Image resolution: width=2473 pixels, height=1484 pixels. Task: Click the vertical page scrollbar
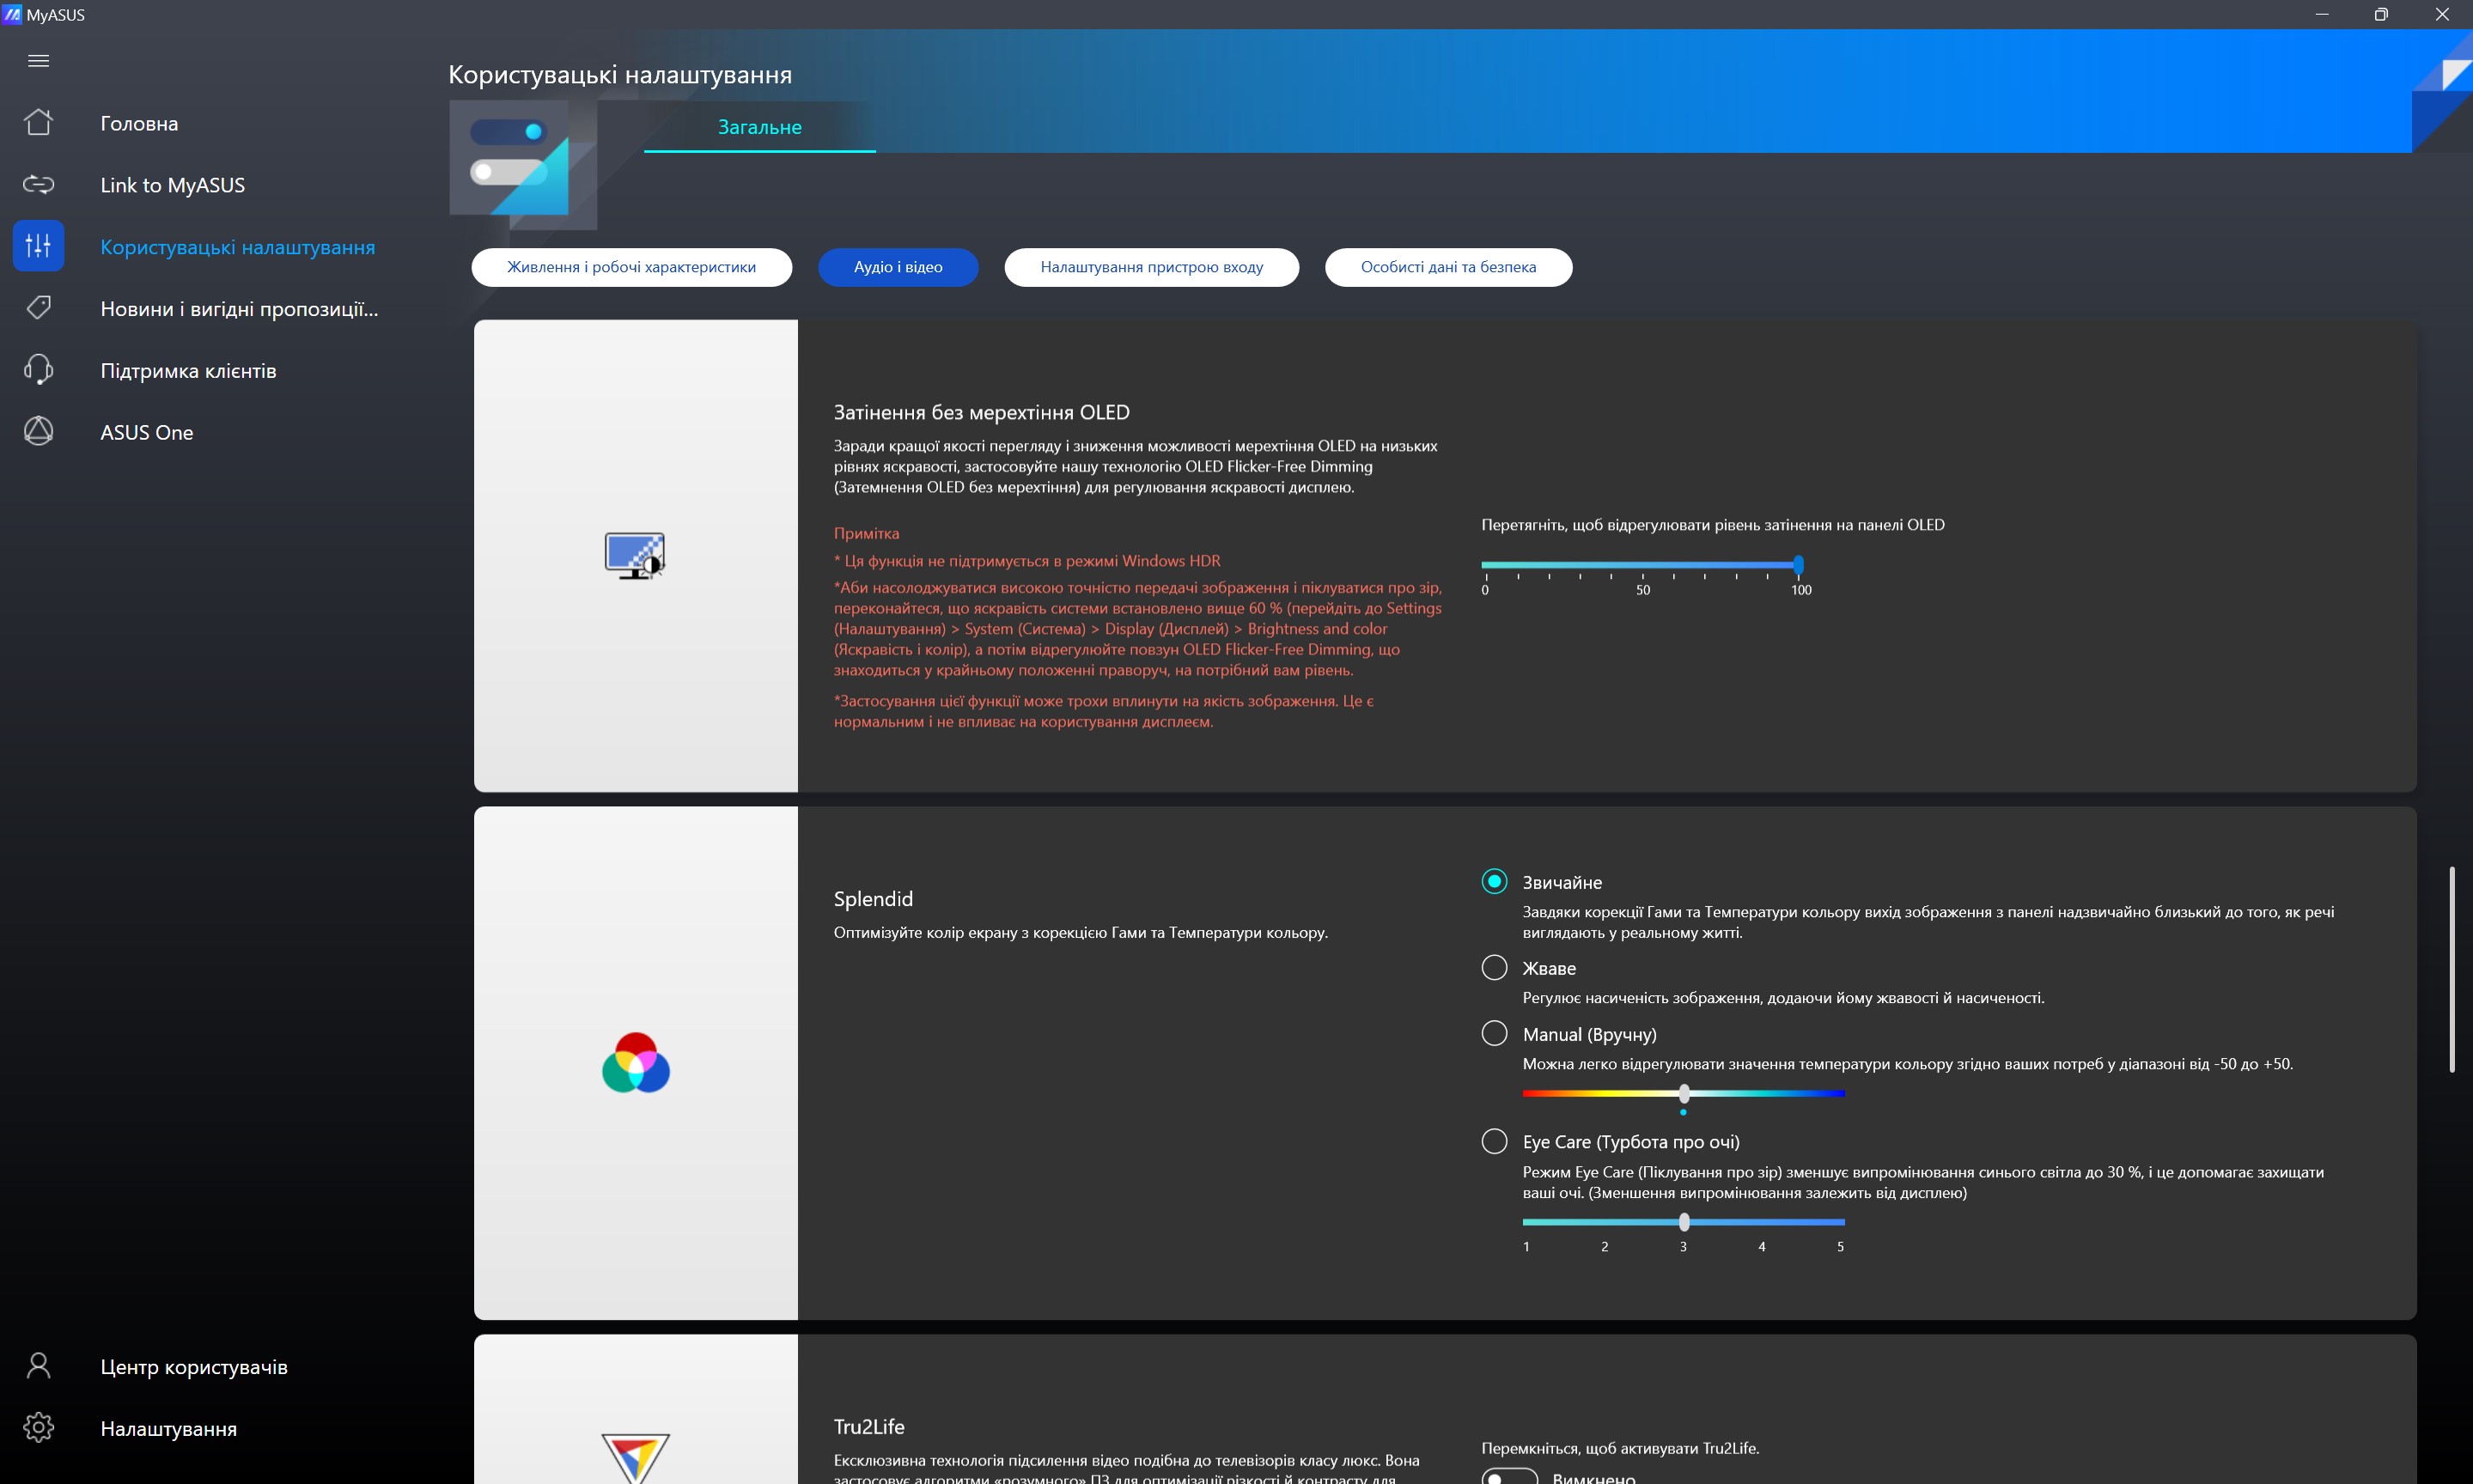[x=2451, y=970]
